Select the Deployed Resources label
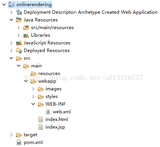 click(47, 51)
